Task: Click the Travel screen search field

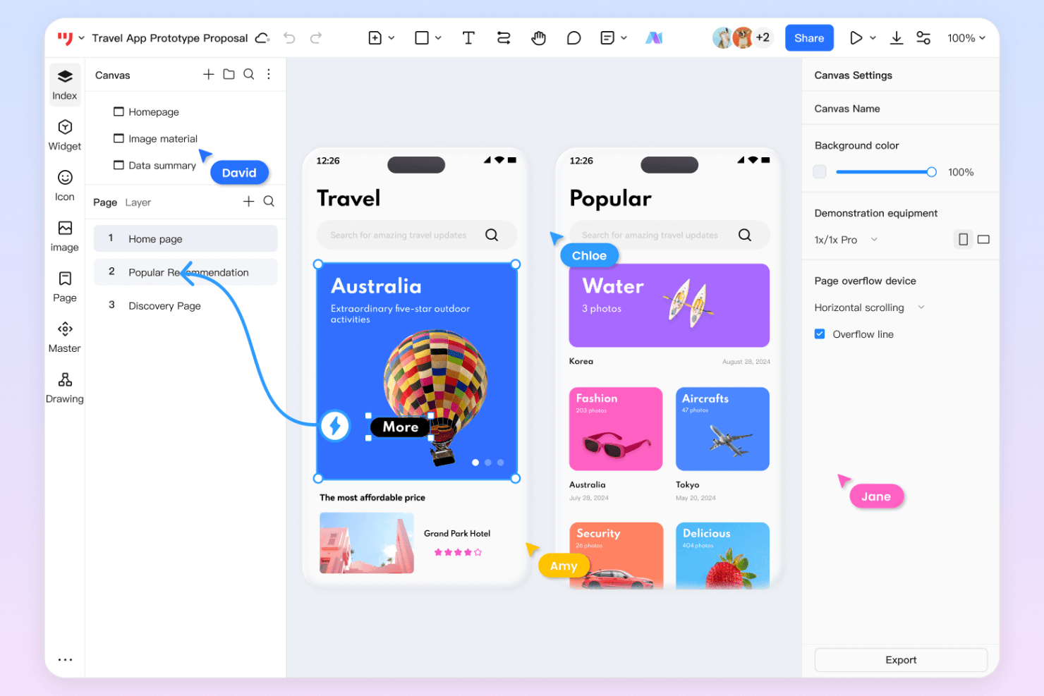Action: coord(416,235)
